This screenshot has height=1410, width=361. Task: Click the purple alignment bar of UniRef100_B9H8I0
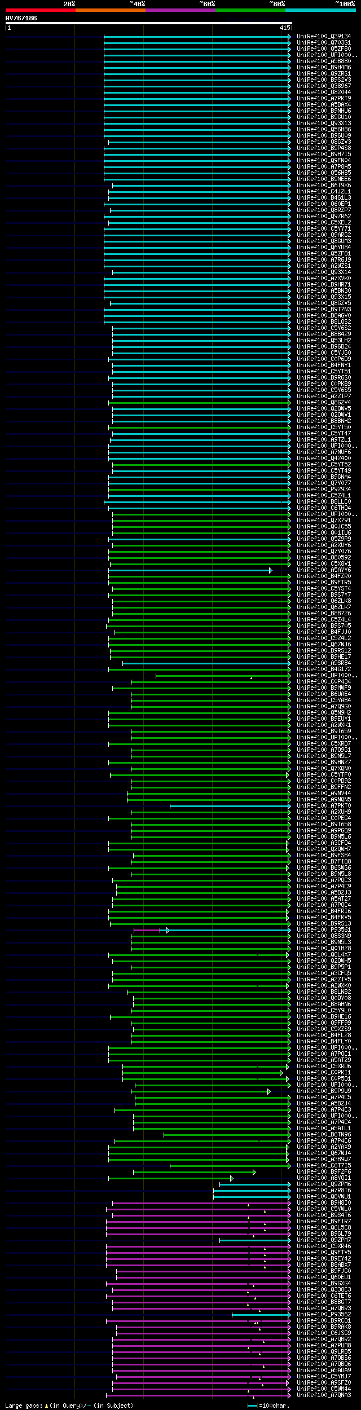(x=200, y=1203)
